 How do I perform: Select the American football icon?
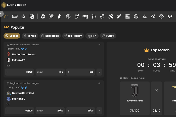click(x=102, y=16)
